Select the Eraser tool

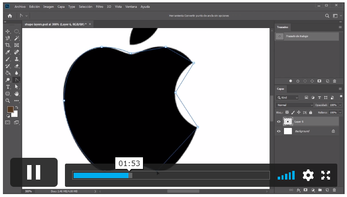(16, 66)
